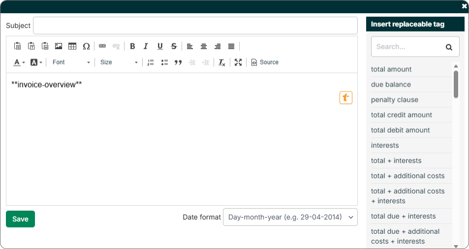The height and width of the screenshot is (249, 469).
Task: Click the orange t icon in editor
Action: (346, 98)
